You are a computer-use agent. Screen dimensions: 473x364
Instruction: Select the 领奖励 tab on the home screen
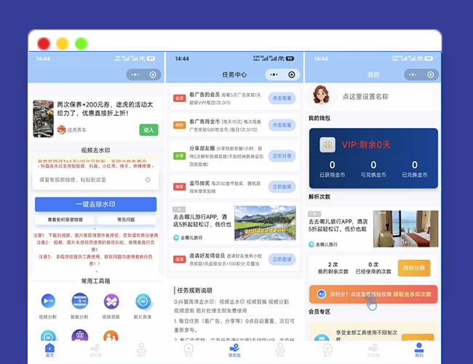point(95,350)
